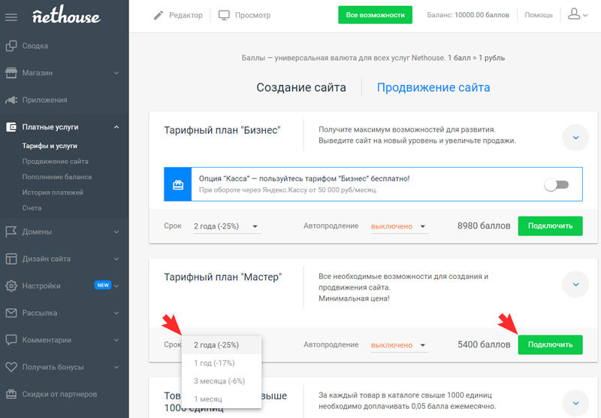Click Подключить for Мастер plan
601x418 pixels.
coord(550,344)
